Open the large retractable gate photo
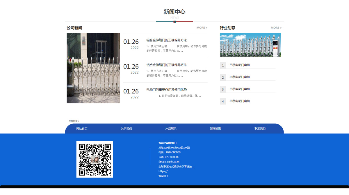This screenshot has width=349, height=195. pos(93,68)
